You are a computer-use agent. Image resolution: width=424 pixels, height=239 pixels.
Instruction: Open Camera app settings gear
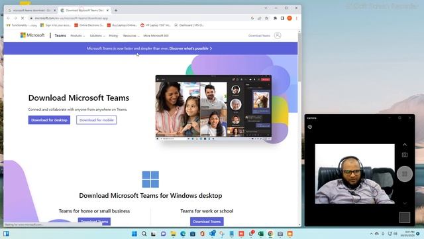(x=310, y=127)
